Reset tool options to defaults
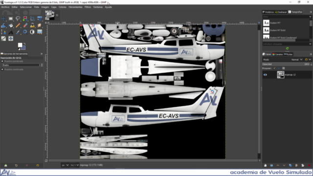313x176 pixels. pyautogui.click(x=38, y=165)
